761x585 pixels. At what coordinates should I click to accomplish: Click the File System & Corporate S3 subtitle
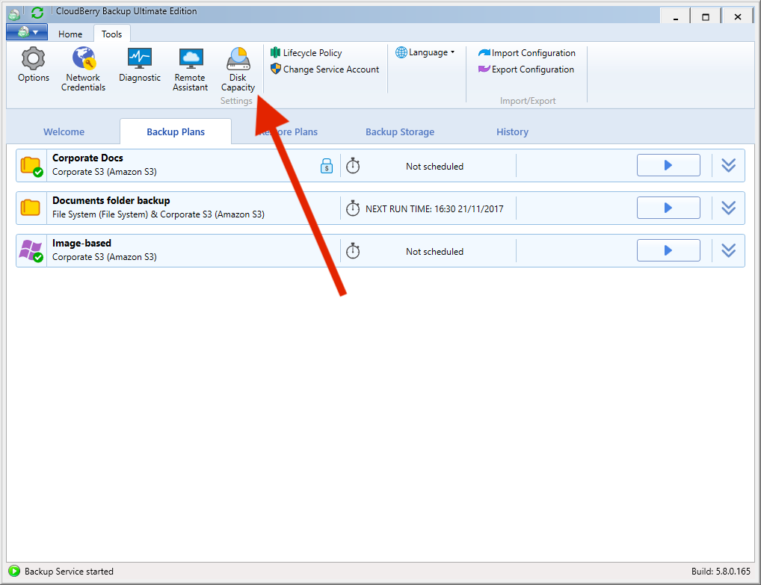[x=158, y=214]
